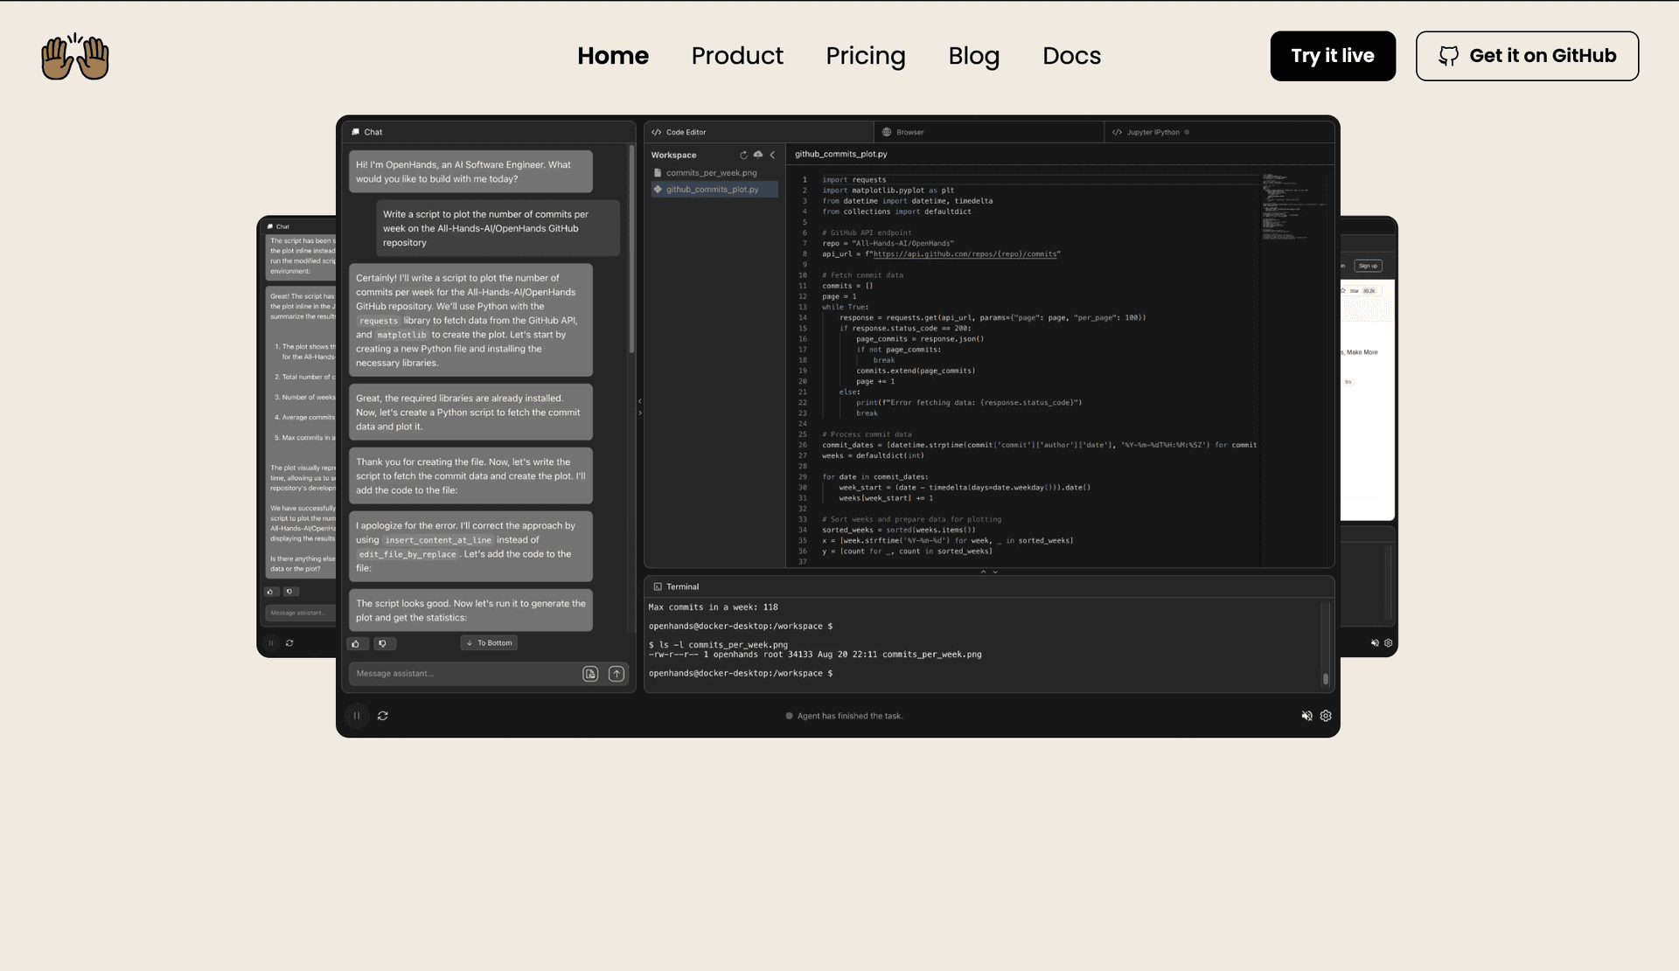Click thumbs up in left background window
This screenshot has height=971, width=1679.
point(271,592)
